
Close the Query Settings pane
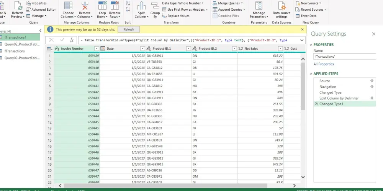[x=374, y=34]
